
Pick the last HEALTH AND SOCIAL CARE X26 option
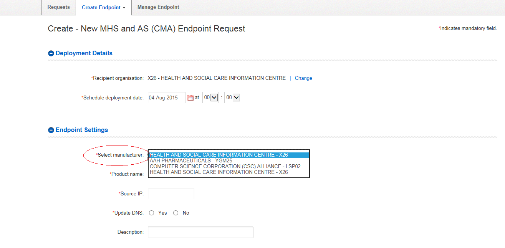click(x=228, y=172)
